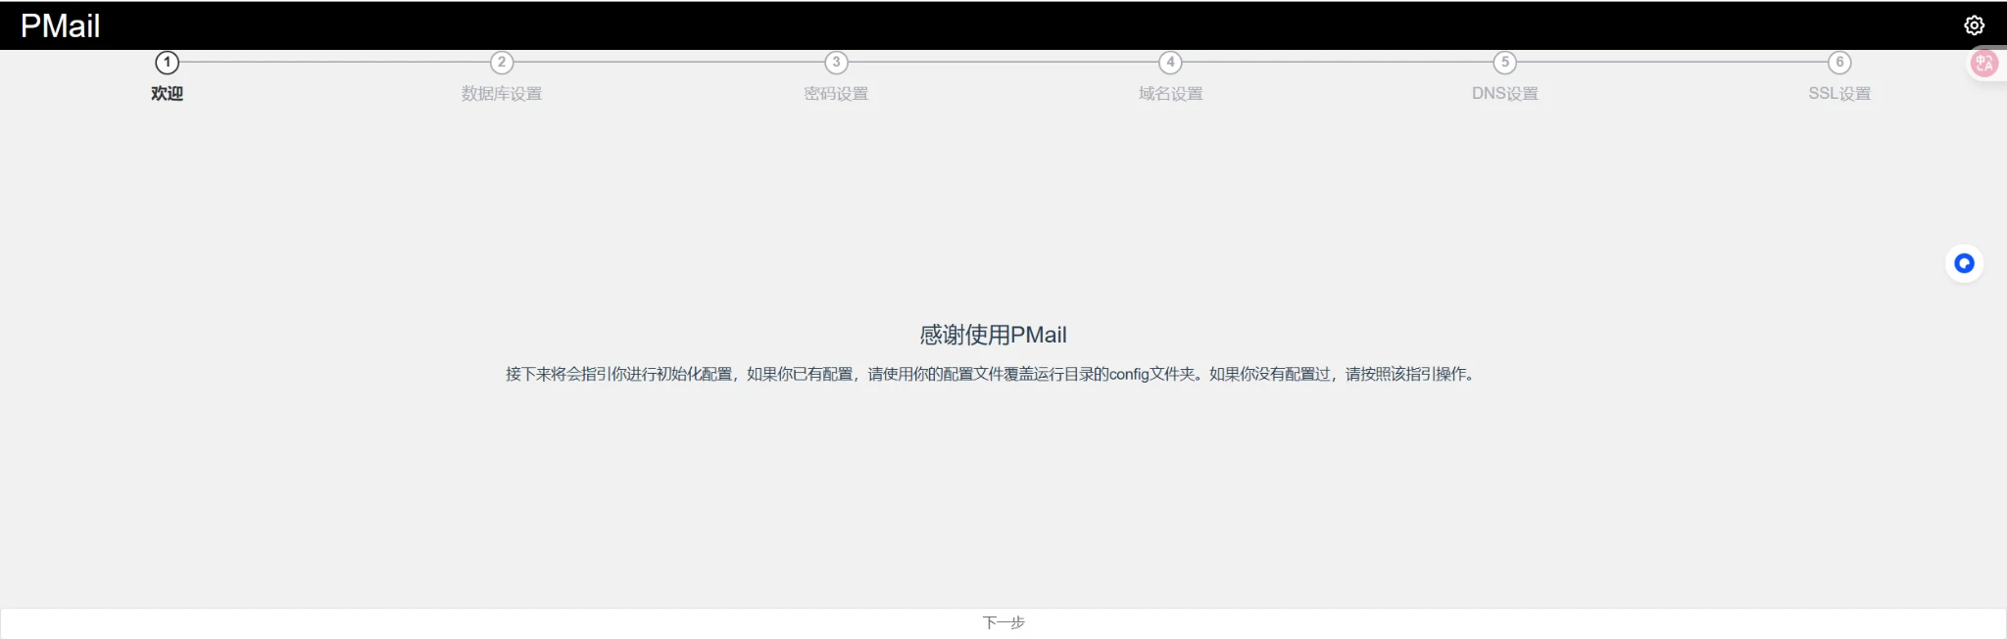Click the initialization instructions paragraph text
Viewport: 2007px width, 639px height.
[x=992, y=374]
